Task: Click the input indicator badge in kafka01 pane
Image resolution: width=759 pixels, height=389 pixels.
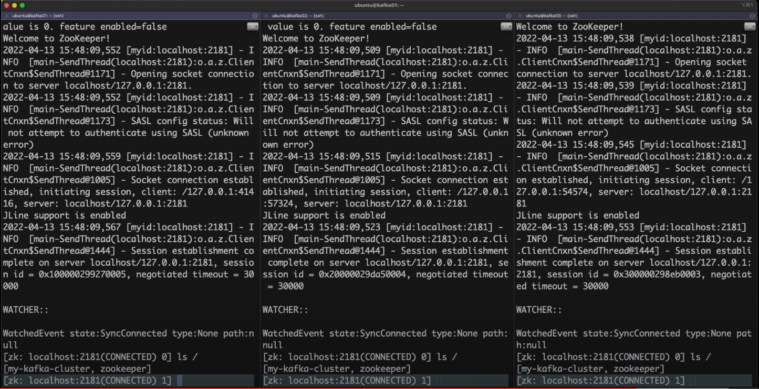Action: click(x=252, y=26)
